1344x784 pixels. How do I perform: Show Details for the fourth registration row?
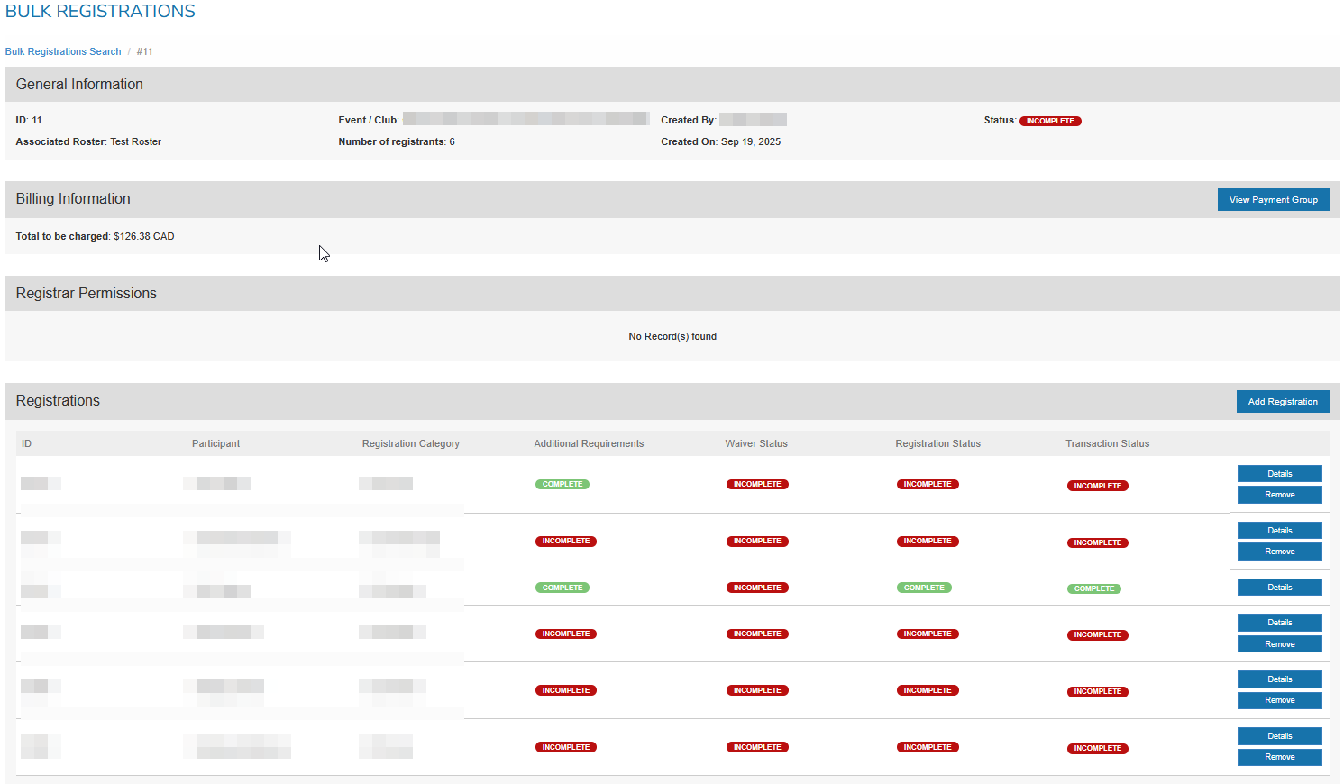pos(1279,623)
